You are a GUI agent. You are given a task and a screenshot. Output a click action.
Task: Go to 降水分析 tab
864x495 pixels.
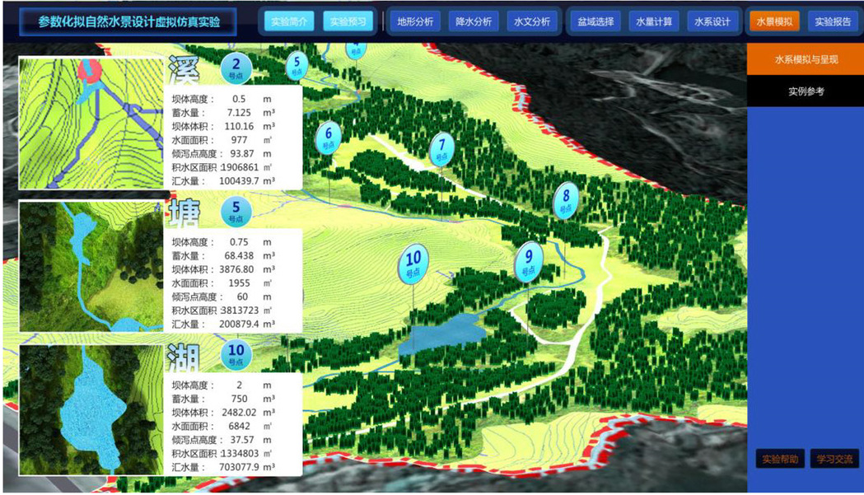474,21
